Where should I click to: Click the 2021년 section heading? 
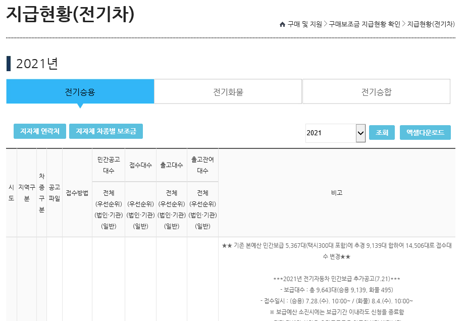(x=37, y=64)
